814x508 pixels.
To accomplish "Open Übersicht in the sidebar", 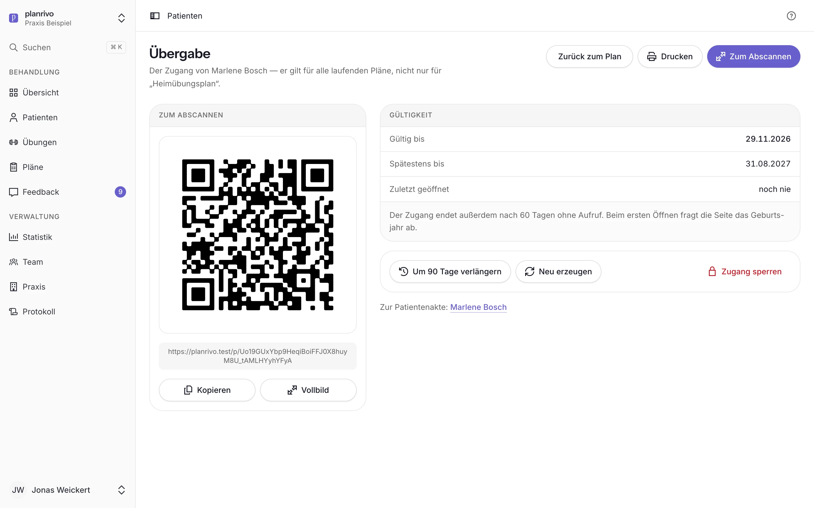I will click(x=68, y=92).
